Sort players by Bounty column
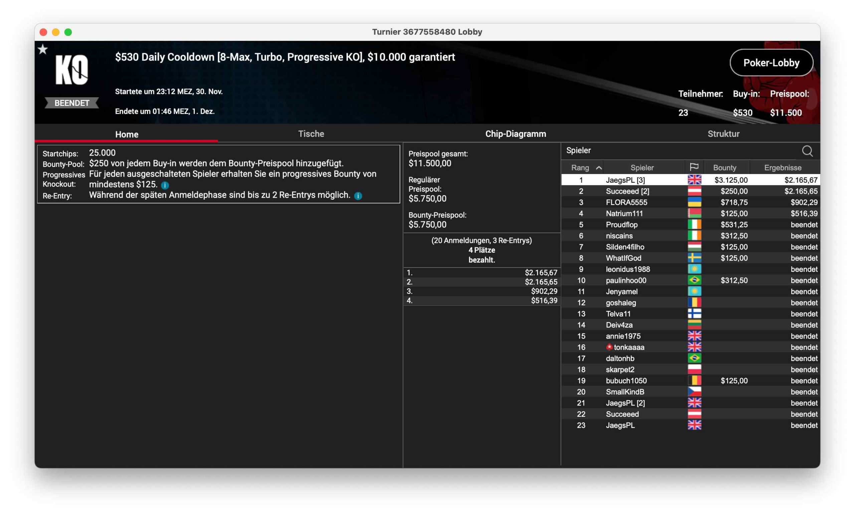855x514 pixels. click(724, 168)
